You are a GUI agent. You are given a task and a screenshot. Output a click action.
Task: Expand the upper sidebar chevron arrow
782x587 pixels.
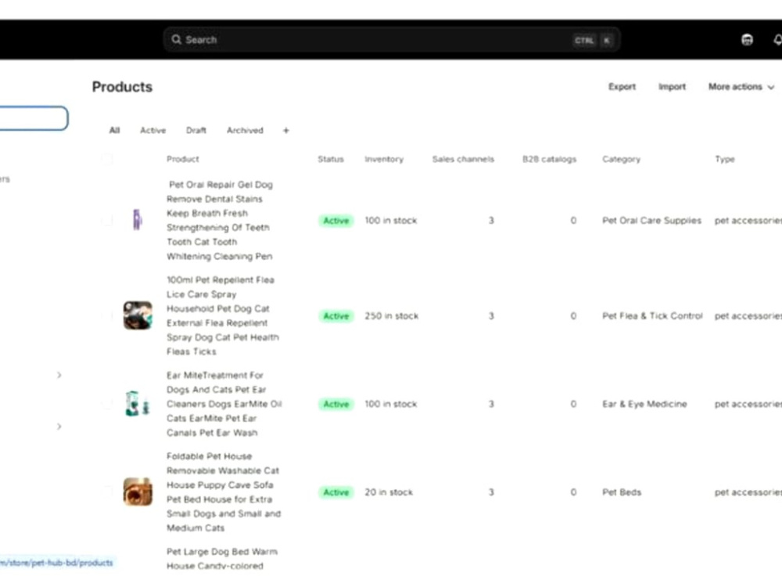[x=59, y=375]
